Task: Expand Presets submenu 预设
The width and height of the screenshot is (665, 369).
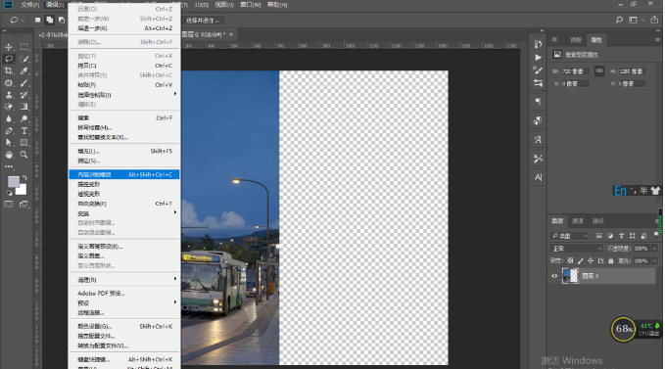Action: tap(124, 302)
